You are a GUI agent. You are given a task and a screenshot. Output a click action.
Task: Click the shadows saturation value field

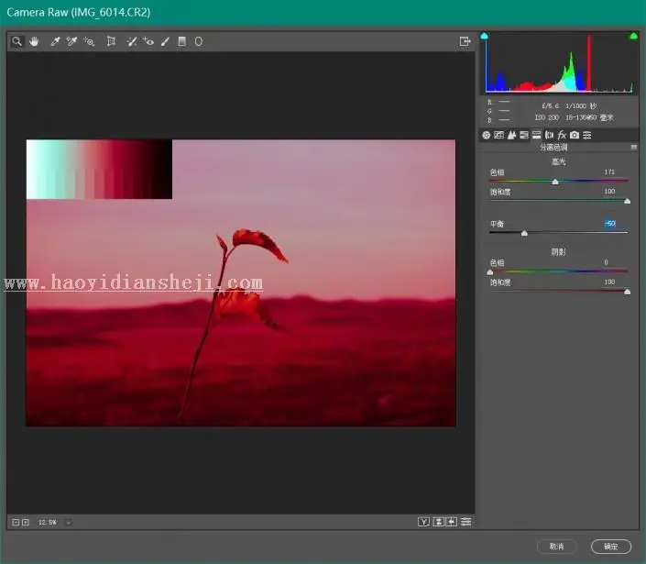(x=609, y=282)
